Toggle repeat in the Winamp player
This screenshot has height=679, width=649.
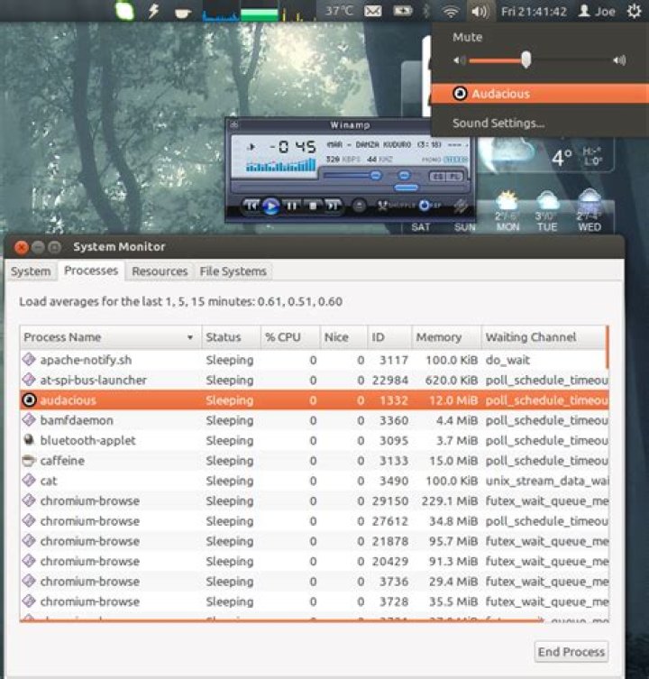[430, 206]
